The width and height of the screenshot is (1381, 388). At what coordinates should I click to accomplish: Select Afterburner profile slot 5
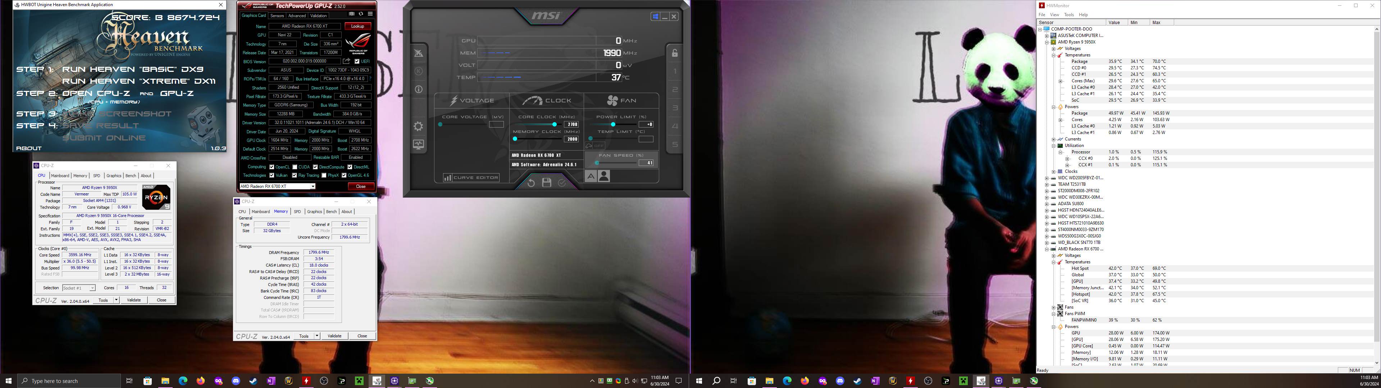[x=675, y=145]
